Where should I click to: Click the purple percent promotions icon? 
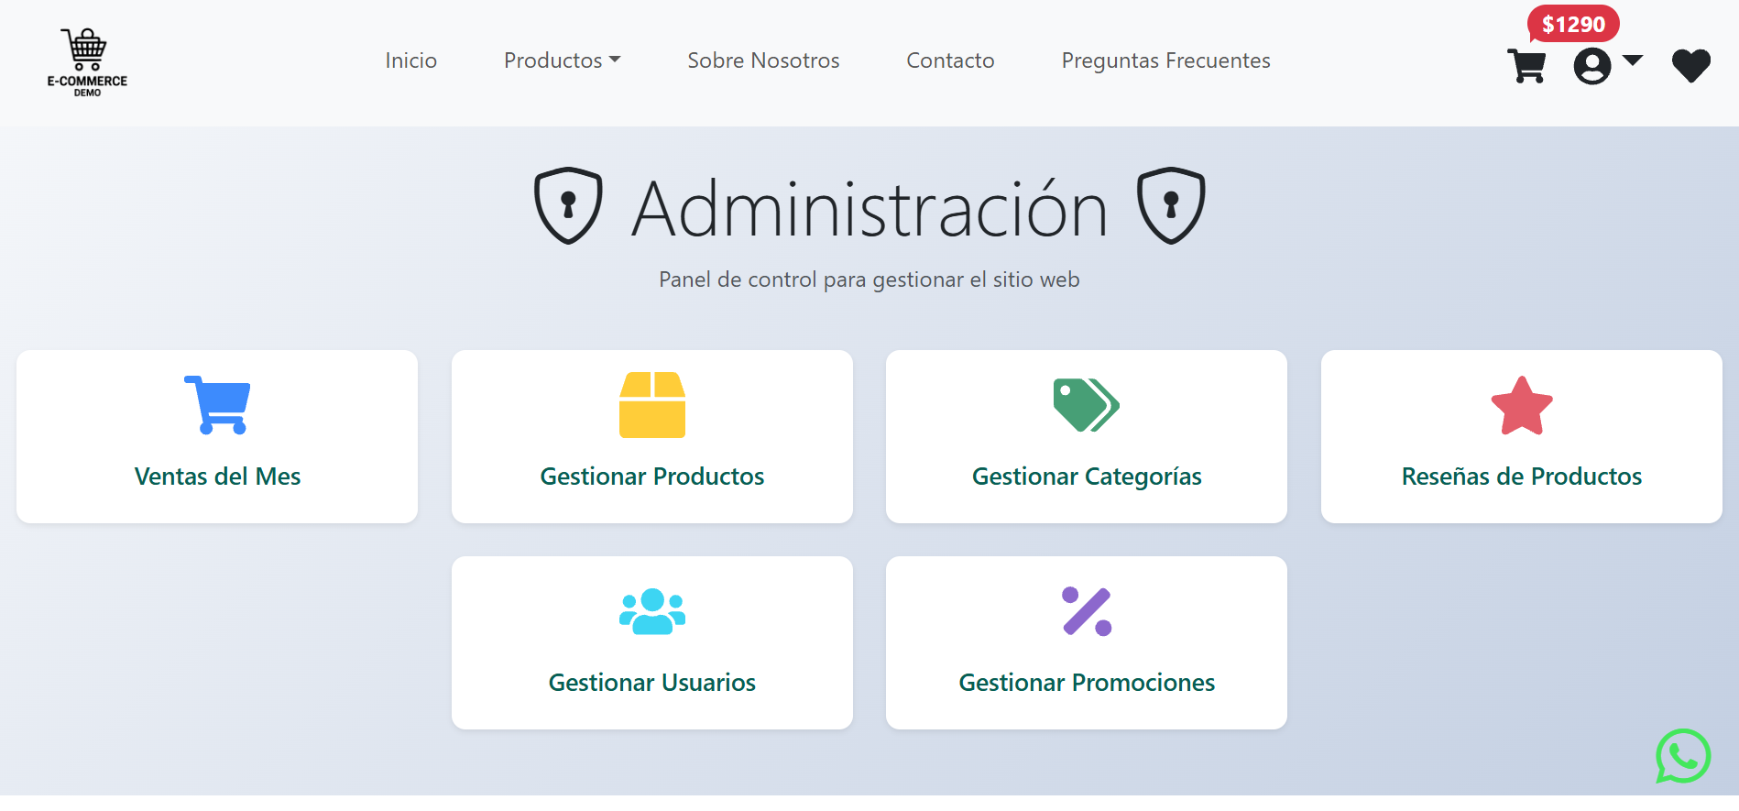(x=1086, y=611)
